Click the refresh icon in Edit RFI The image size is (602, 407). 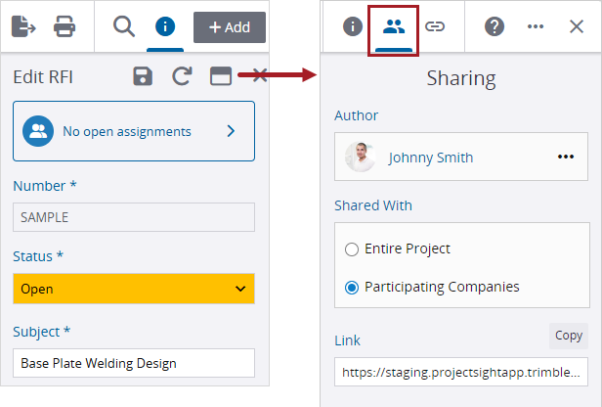182,77
